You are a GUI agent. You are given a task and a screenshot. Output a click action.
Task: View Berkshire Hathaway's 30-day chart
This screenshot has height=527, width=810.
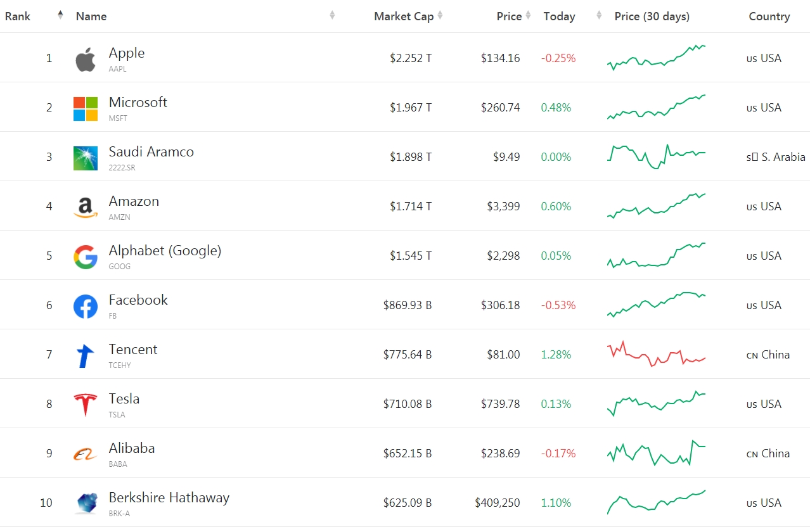click(656, 502)
